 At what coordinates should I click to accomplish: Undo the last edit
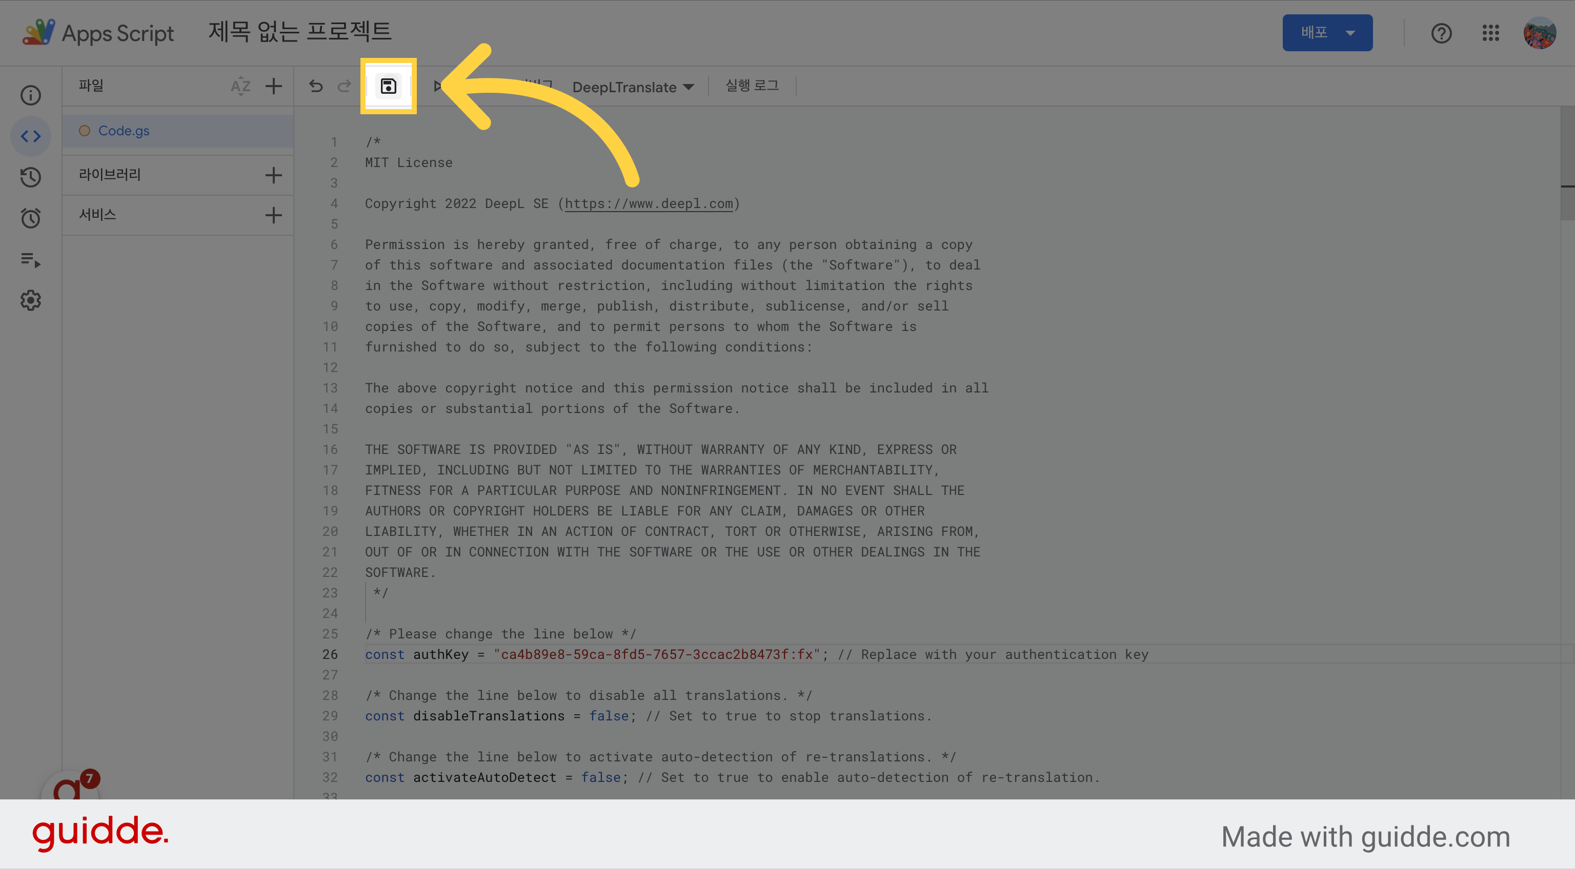[x=315, y=86]
